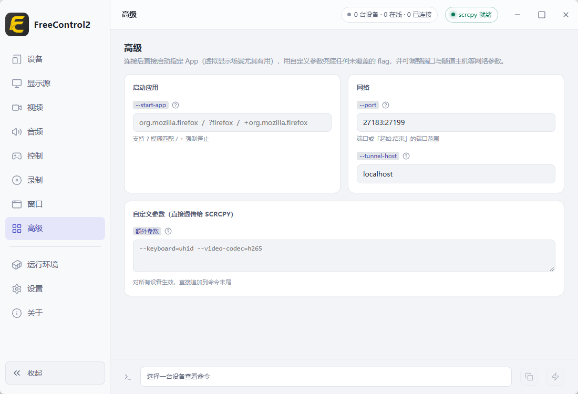This screenshot has height=394, width=578.
Task: Open the 窗口 window settings page
Action: [55, 204]
